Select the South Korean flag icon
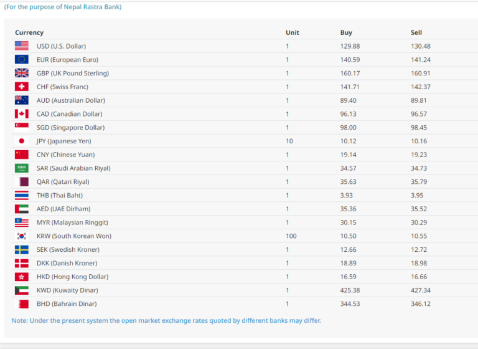This screenshot has height=349, width=478. (x=22, y=236)
